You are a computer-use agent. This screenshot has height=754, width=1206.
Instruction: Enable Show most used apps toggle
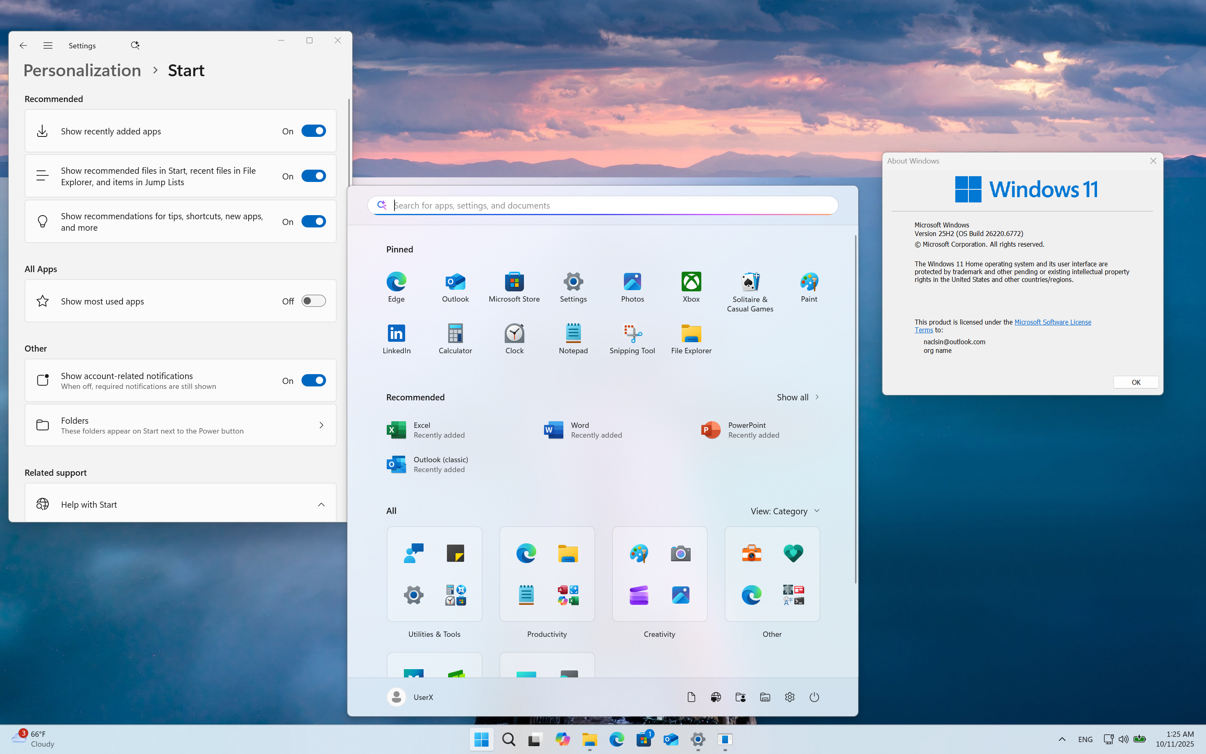313,301
